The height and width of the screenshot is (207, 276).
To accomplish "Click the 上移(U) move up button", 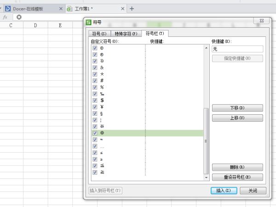I will (x=237, y=118).
